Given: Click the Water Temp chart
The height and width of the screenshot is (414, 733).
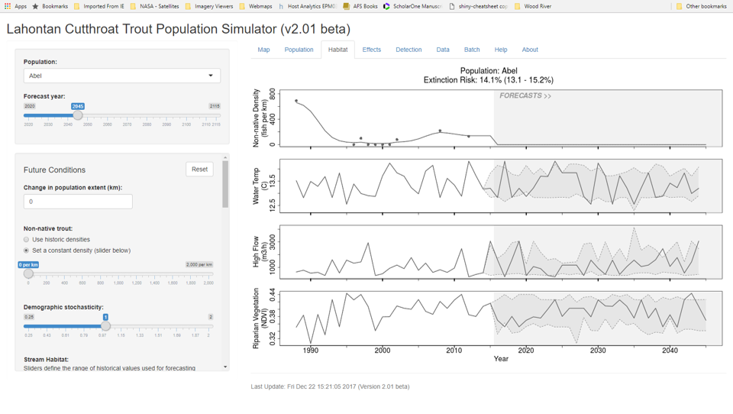Looking at the screenshot, I should point(501,186).
